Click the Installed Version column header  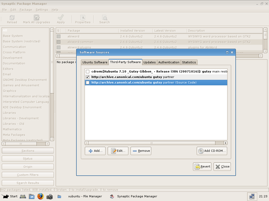tap(136, 31)
